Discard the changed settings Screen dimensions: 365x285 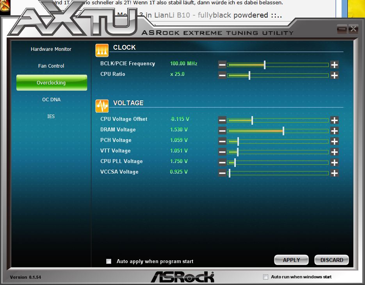point(331,260)
